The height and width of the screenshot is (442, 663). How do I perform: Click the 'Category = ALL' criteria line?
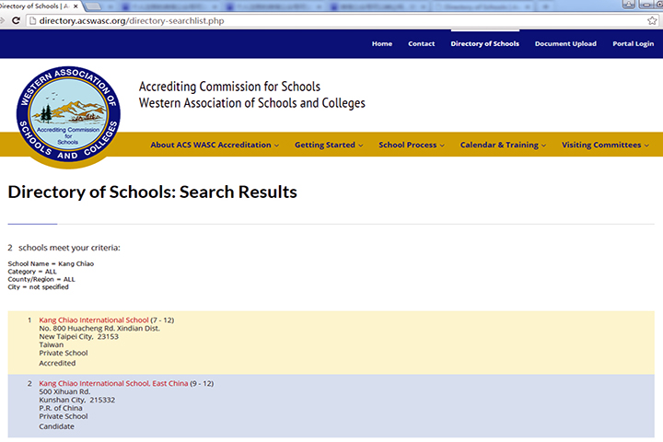(32, 272)
